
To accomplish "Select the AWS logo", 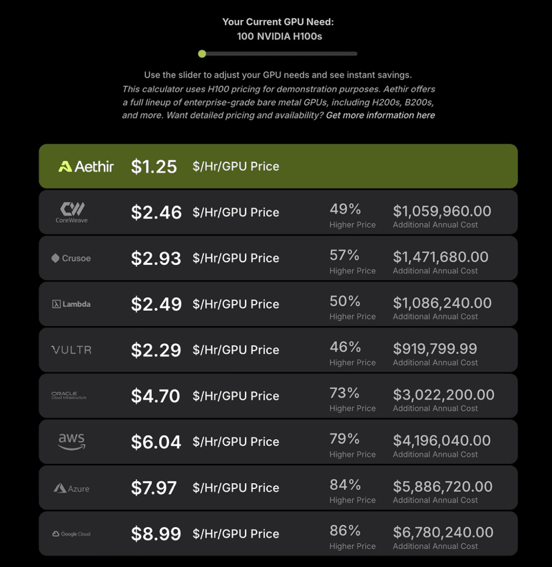I will pos(71,441).
